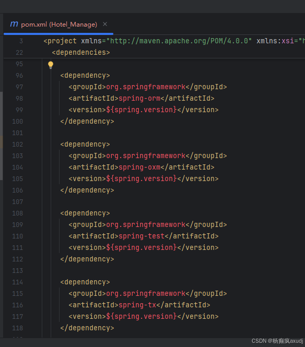Click <dependency> opening tag on line 108
The height and width of the screenshot is (347, 305).
pos(85,213)
